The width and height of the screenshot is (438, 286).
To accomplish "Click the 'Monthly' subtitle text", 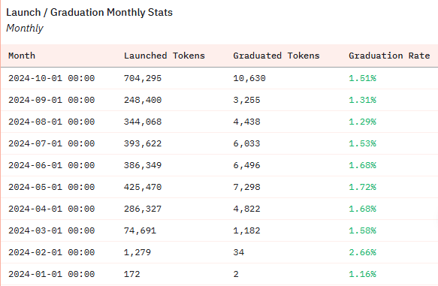I will 25,29.
